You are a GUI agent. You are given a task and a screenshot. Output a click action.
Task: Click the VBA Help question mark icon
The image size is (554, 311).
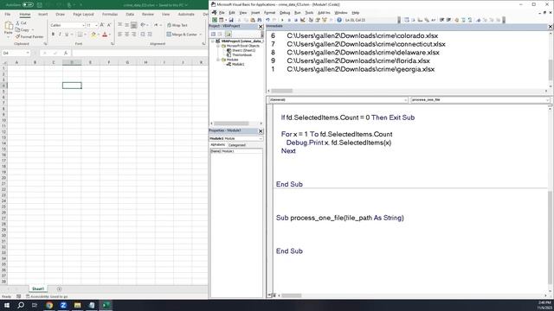tap(338, 20)
